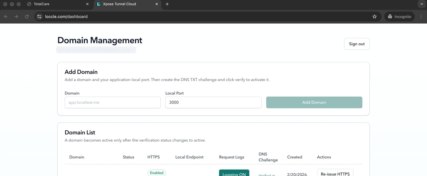Screen dimensions: 427x176
Task: Toggle the Logging ON button
Action: coord(234,173)
